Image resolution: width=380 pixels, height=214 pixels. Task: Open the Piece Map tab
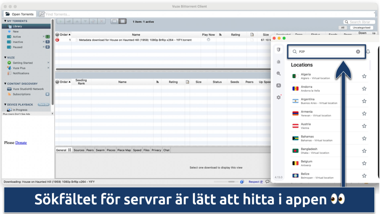pyautogui.click(x=124, y=150)
